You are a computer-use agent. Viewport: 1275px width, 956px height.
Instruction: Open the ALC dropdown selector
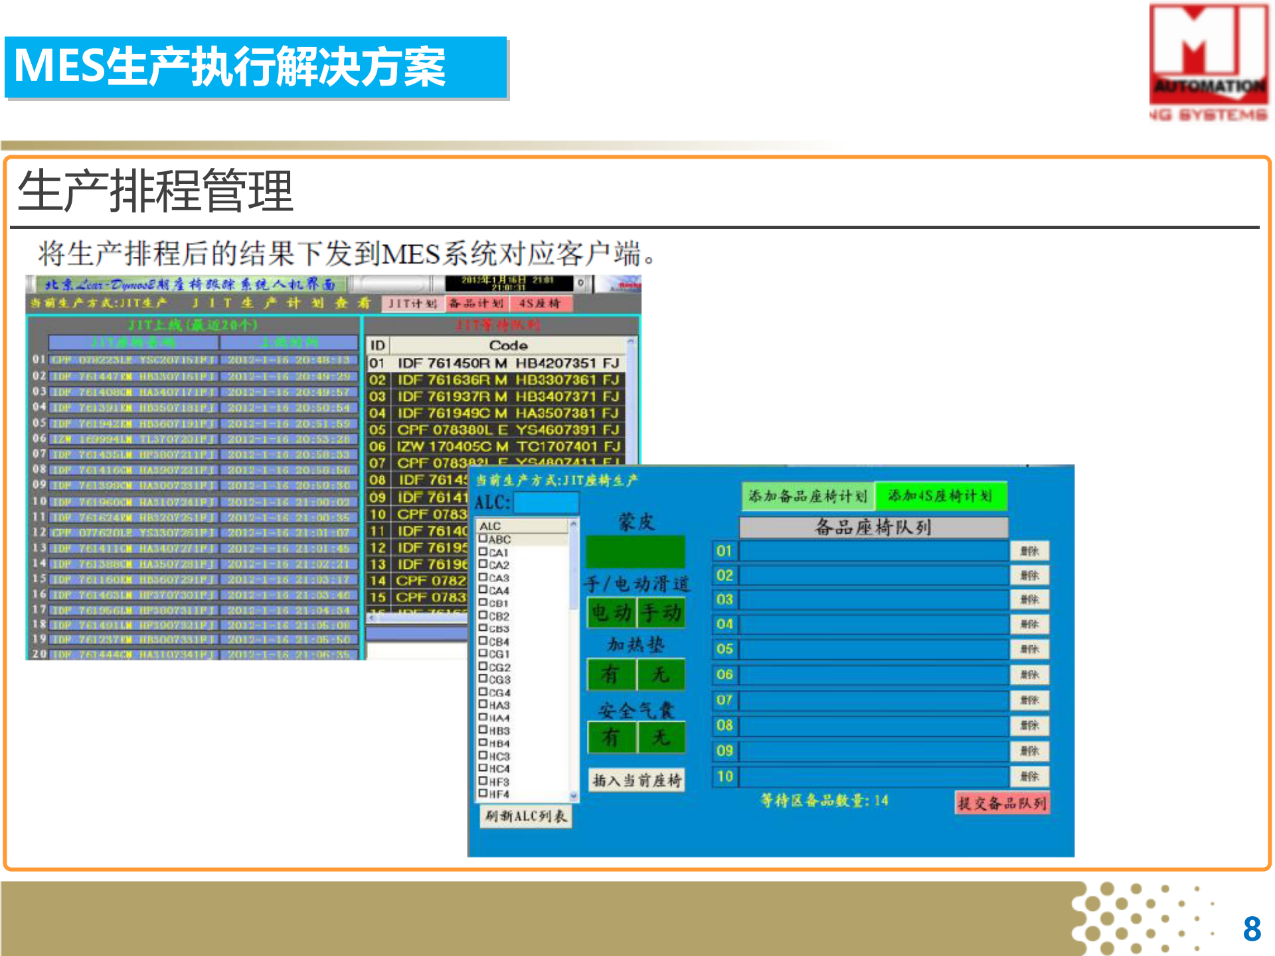[x=547, y=503]
